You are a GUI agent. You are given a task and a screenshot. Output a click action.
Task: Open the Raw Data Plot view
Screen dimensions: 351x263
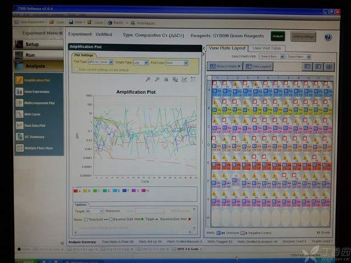point(31,125)
